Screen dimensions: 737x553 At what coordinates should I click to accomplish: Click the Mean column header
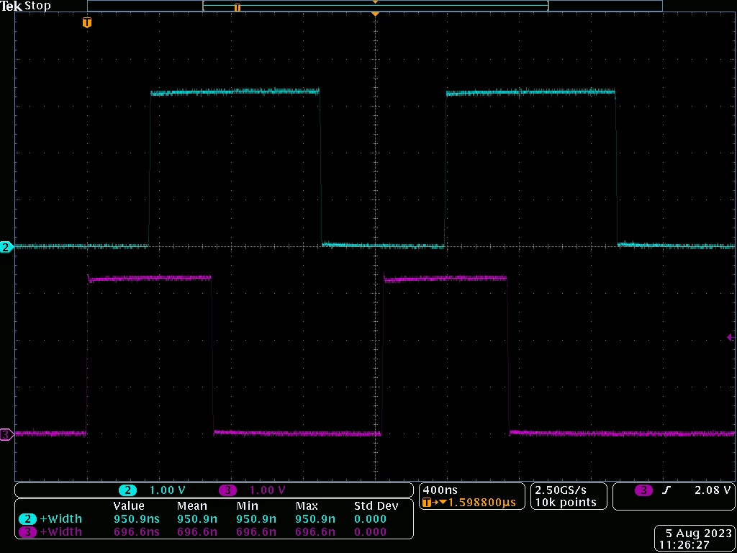[x=191, y=506]
